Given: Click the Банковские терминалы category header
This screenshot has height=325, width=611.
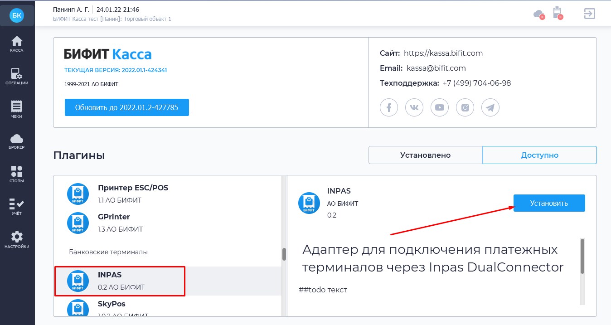Looking at the screenshot, I should click(108, 252).
